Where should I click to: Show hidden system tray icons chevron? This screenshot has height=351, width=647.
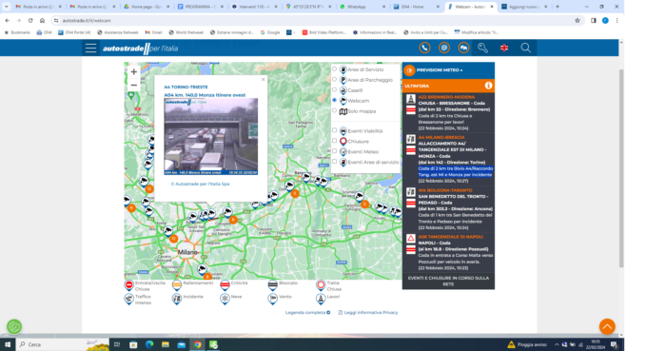pyautogui.click(x=557, y=344)
